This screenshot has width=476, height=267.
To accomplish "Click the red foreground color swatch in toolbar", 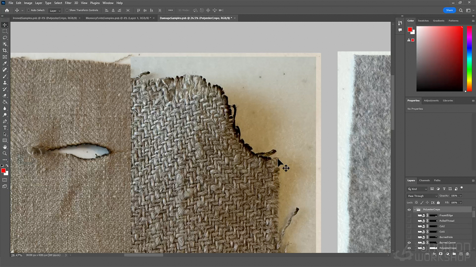I will [x=3, y=171].
